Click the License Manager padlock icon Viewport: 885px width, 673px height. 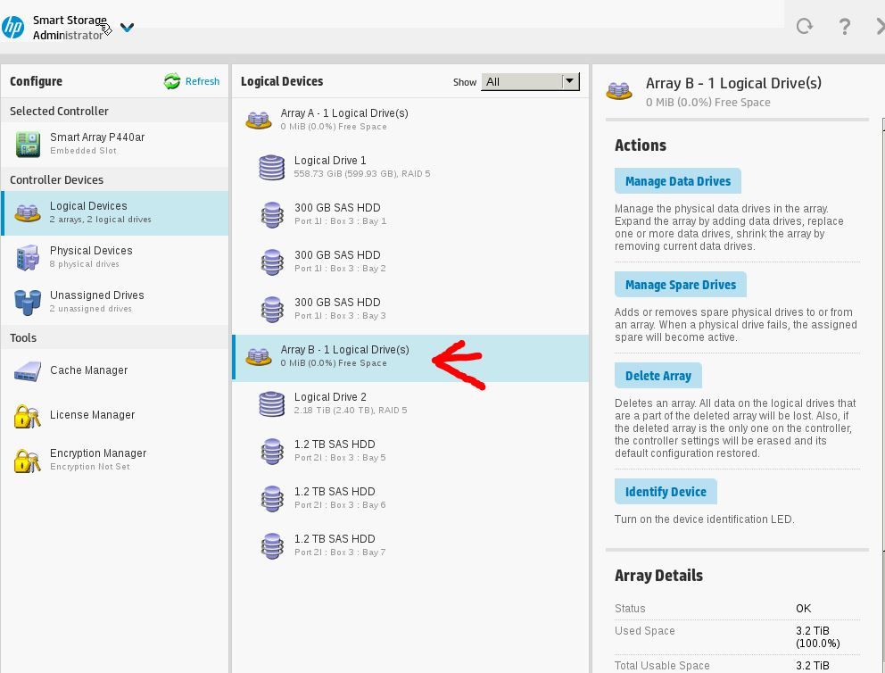(x=27, y=416)
